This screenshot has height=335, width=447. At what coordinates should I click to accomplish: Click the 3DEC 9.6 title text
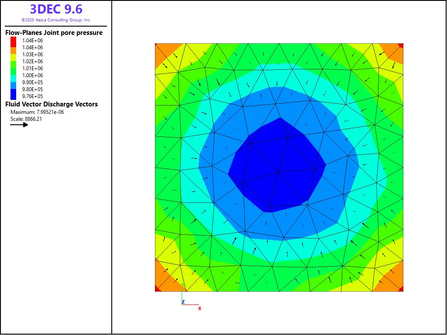coord(56,9)
